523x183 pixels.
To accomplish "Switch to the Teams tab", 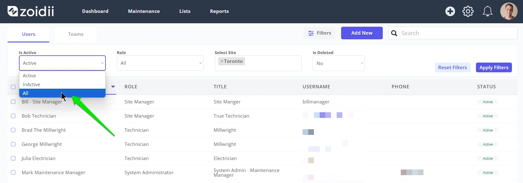I will 76,34.
